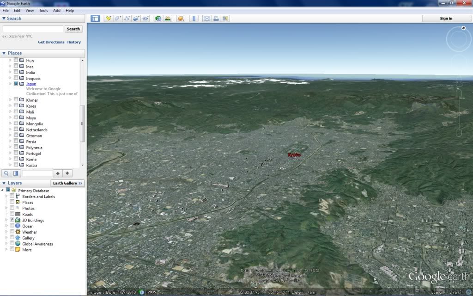473x296 pixels.
Task: Hide the sidebar using the toolbar button
Action: coord(95,18)
